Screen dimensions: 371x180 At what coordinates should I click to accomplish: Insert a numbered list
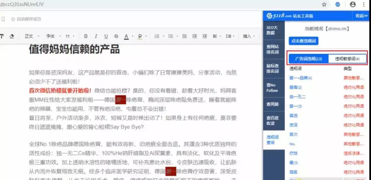[x=157, y=36]
